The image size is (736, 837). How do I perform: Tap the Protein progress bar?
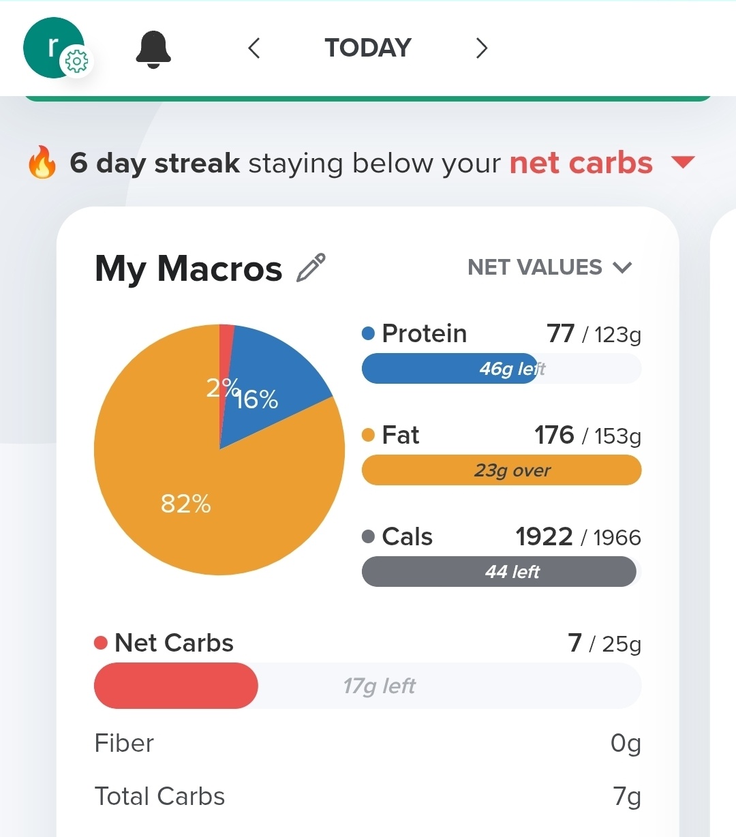[501, 369]
